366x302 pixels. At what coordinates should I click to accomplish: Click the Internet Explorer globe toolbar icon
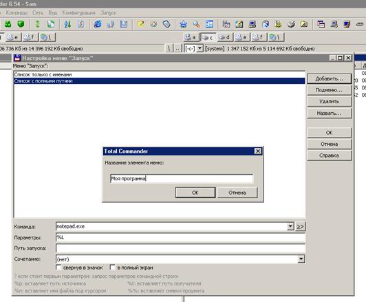pos(98,24)
